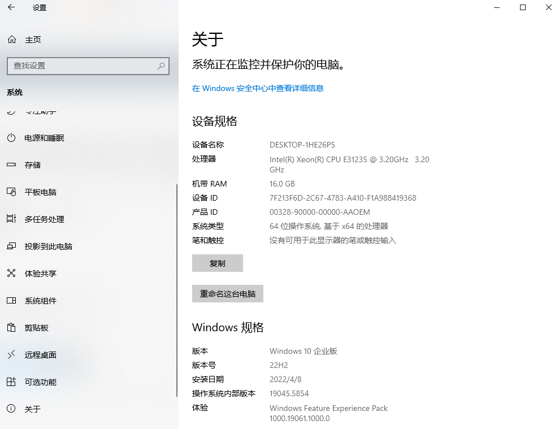This screenshot has height=429, width=559.
Task: Click inside the 查找设置 search box
Action: 79,66
